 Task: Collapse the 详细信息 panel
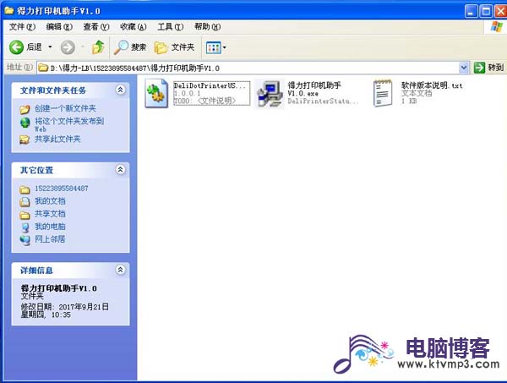(x=121, y=270)
